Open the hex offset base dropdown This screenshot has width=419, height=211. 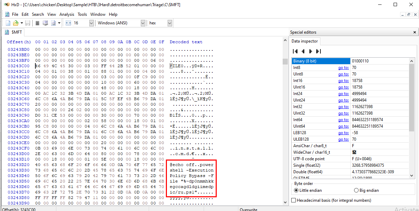click(170, 23)
